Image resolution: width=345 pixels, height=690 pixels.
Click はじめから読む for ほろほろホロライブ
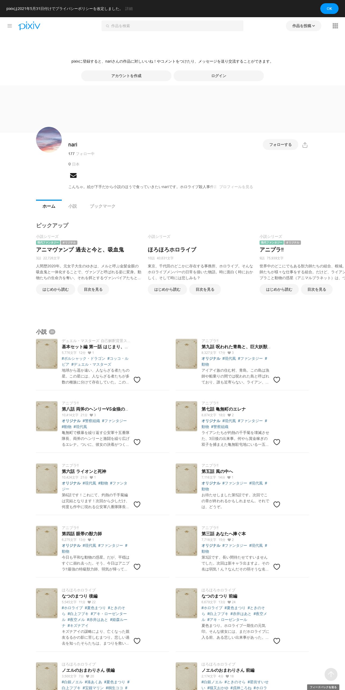[167, 289]
